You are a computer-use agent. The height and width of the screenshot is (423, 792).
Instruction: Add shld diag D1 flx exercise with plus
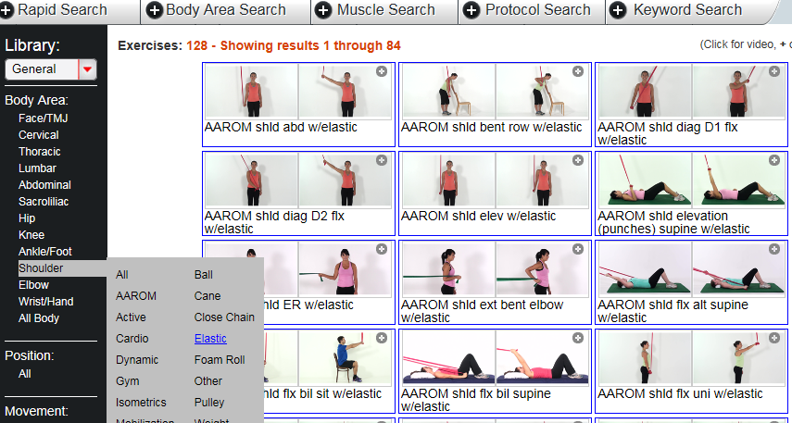point(774,71)
